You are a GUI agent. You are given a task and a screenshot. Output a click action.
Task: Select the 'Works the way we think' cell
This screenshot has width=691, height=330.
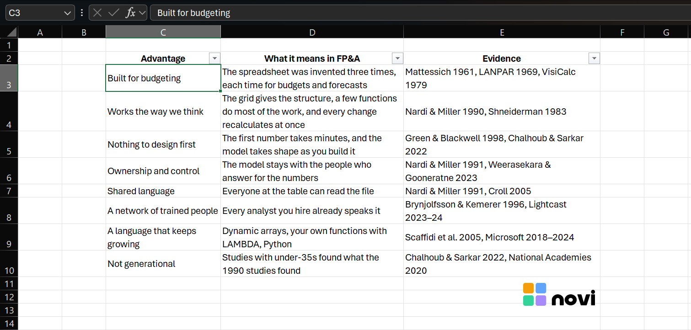(x=163, y=111)
